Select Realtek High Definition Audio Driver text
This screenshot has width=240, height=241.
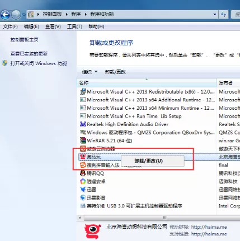point(128,124)
